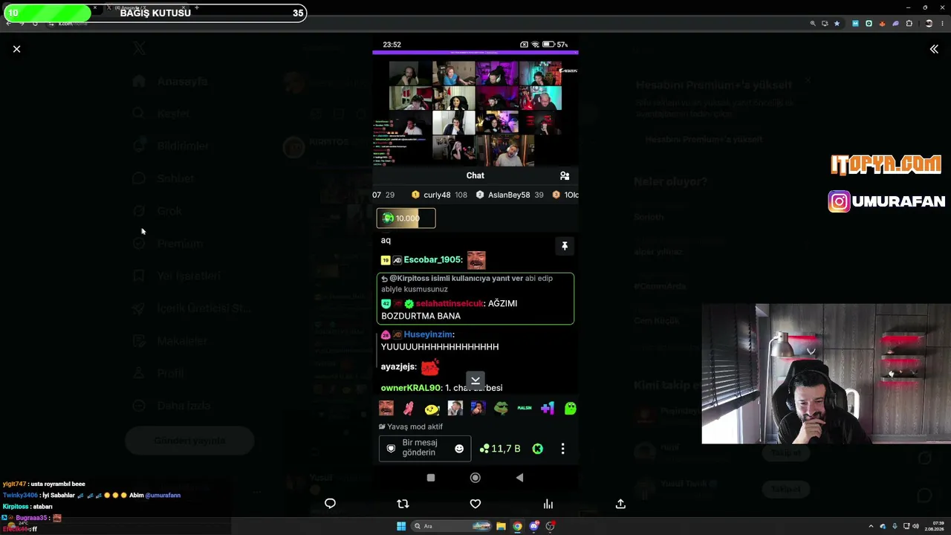Viewport: 951px width, 535px height.
Task: Open the volume control in system tray
Action: tap(915, 526)
